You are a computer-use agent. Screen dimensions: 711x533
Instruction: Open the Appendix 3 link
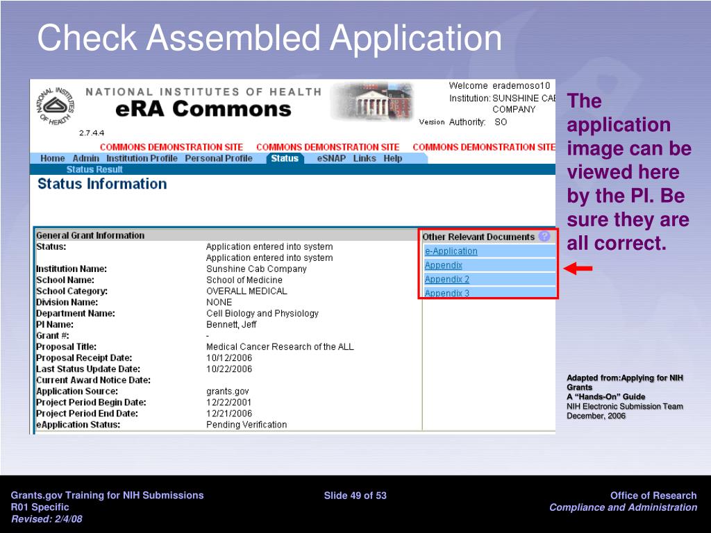[x=447, y=293]
